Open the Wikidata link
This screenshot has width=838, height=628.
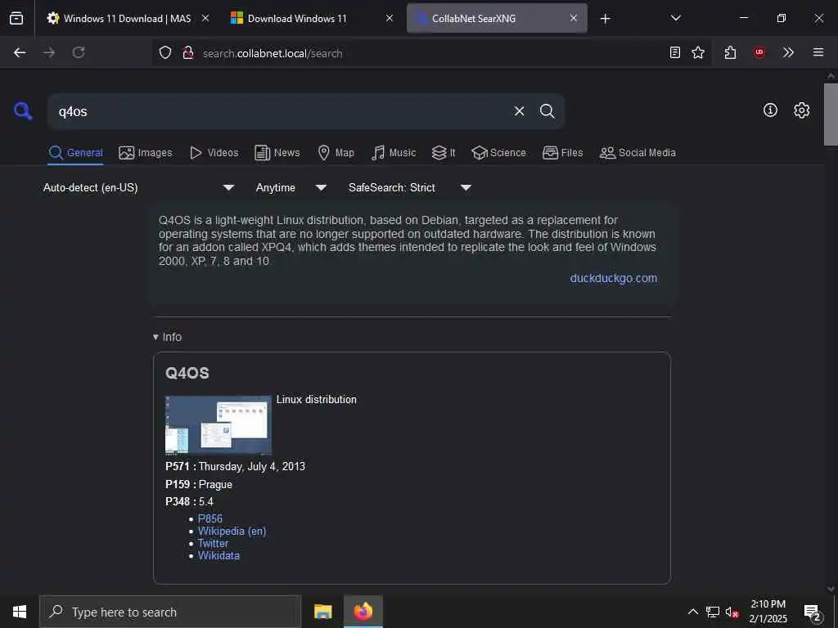point(219,555)
